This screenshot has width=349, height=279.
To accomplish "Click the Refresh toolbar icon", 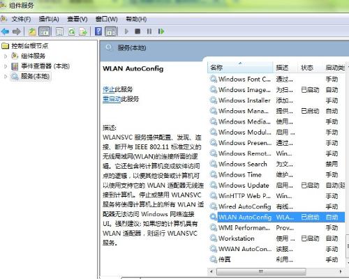I will [72, 31].
